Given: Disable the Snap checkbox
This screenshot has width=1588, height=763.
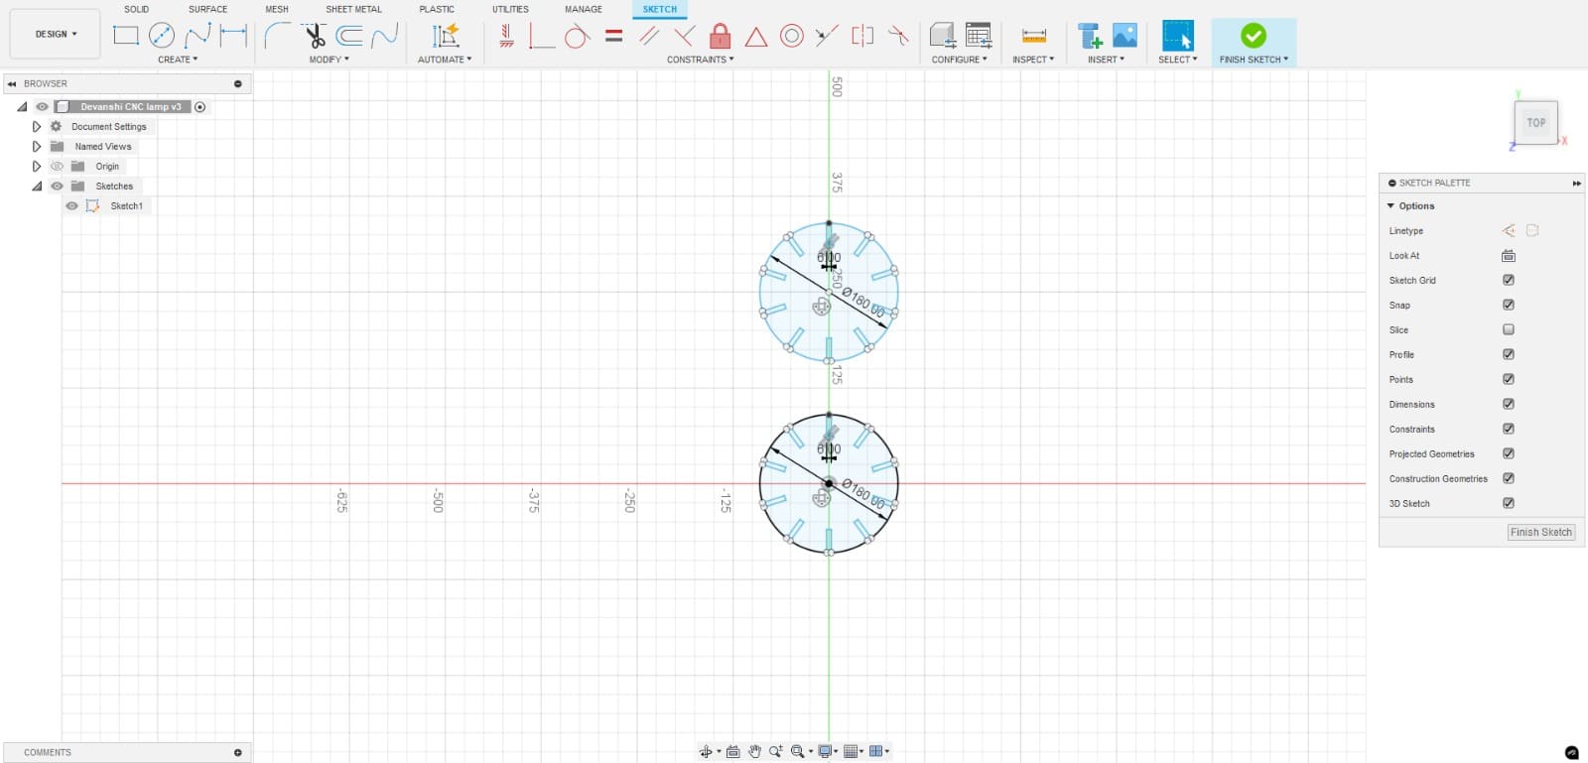Looking at the screenshot, I should click(1509, 306).
